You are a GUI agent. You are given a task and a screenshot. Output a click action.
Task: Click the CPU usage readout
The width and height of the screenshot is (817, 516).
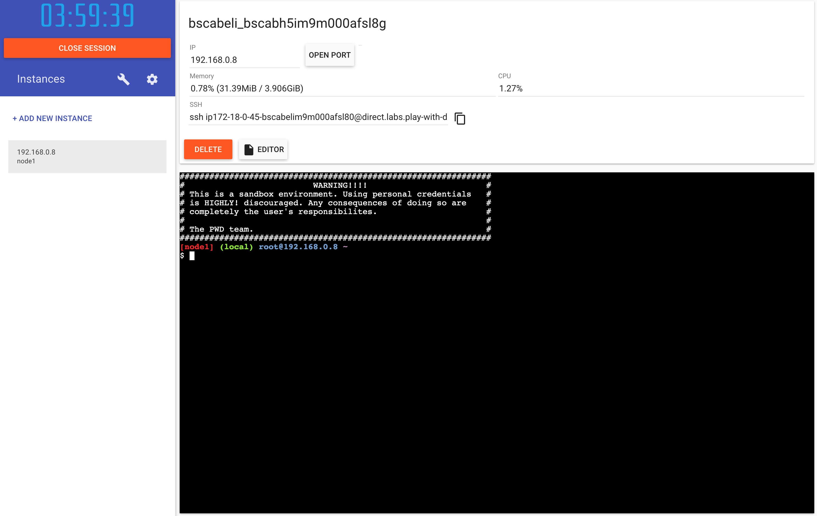[x=510, y=88]
